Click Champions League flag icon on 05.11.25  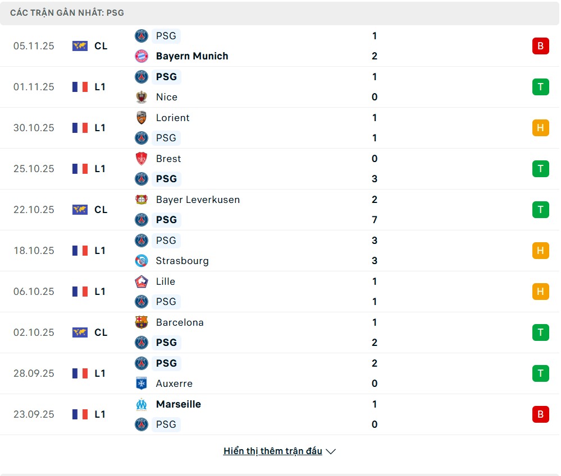tap(80, 46)
